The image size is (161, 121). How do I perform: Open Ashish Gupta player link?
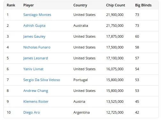coord(34,26)
